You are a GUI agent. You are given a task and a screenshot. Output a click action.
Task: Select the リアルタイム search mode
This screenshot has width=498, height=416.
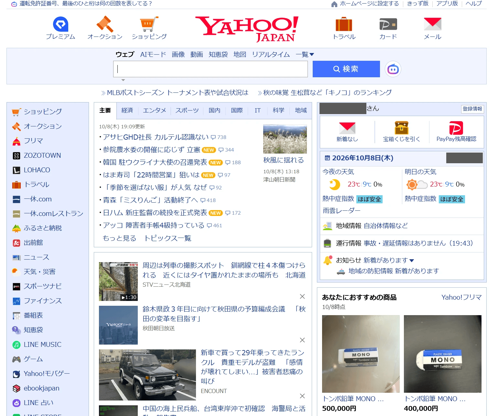[271, 55]
